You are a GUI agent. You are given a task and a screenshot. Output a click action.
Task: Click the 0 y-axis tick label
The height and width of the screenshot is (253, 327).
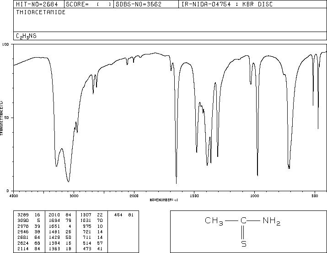point(8,191)
